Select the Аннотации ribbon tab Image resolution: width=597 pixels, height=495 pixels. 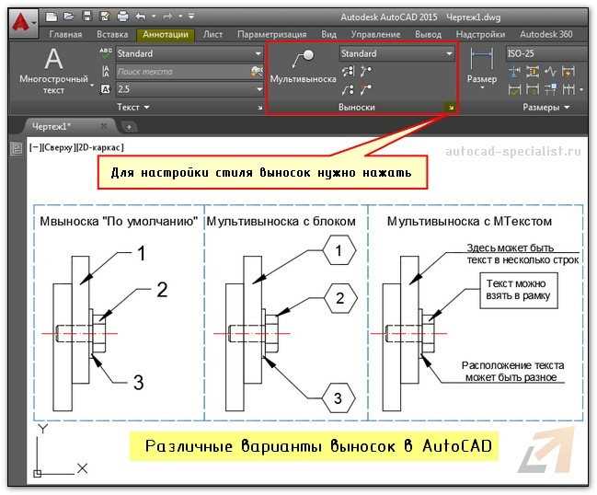coord(166,34)
